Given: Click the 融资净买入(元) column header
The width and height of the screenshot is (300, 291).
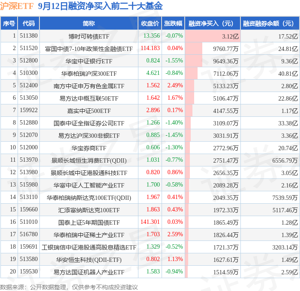Looking at the screenshot, I should [213, 24].
